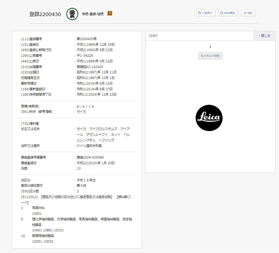
Task: Click the filing date 昭和62(1987)年 12月 21日
Action: pyautogui.click(x=97, y=72)
